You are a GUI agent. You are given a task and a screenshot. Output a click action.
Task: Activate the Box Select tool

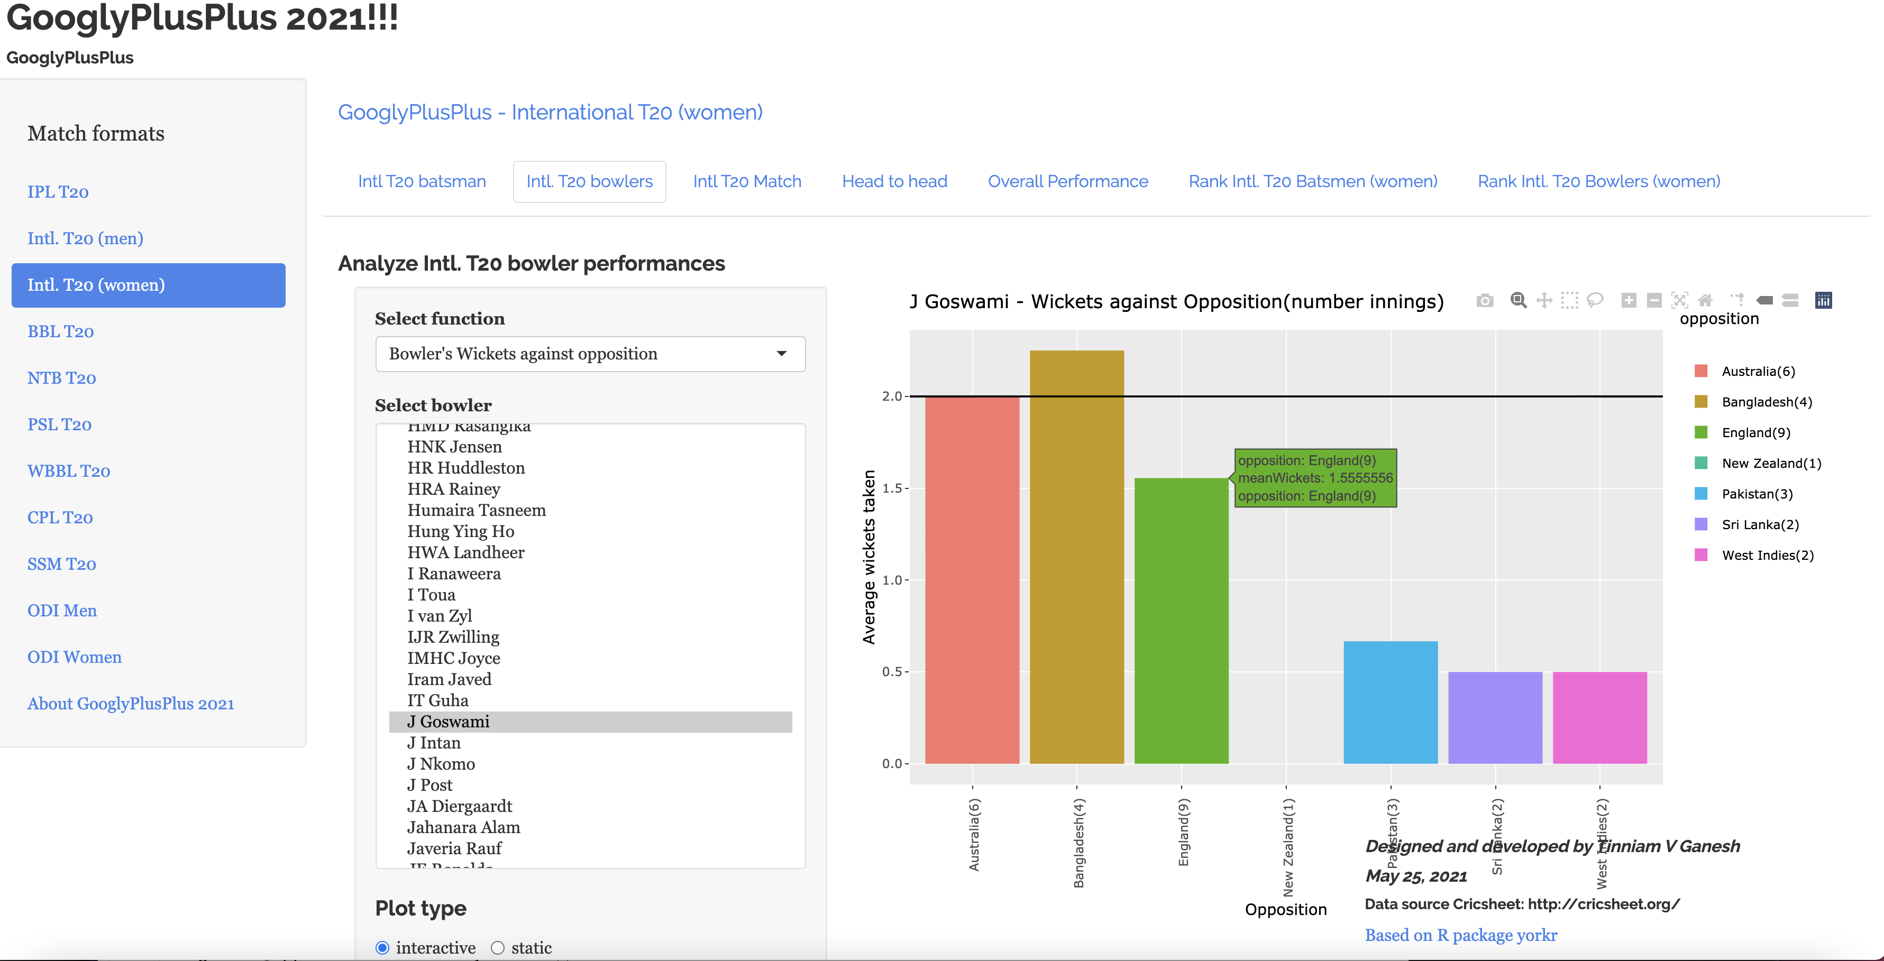pos(1569,300)
